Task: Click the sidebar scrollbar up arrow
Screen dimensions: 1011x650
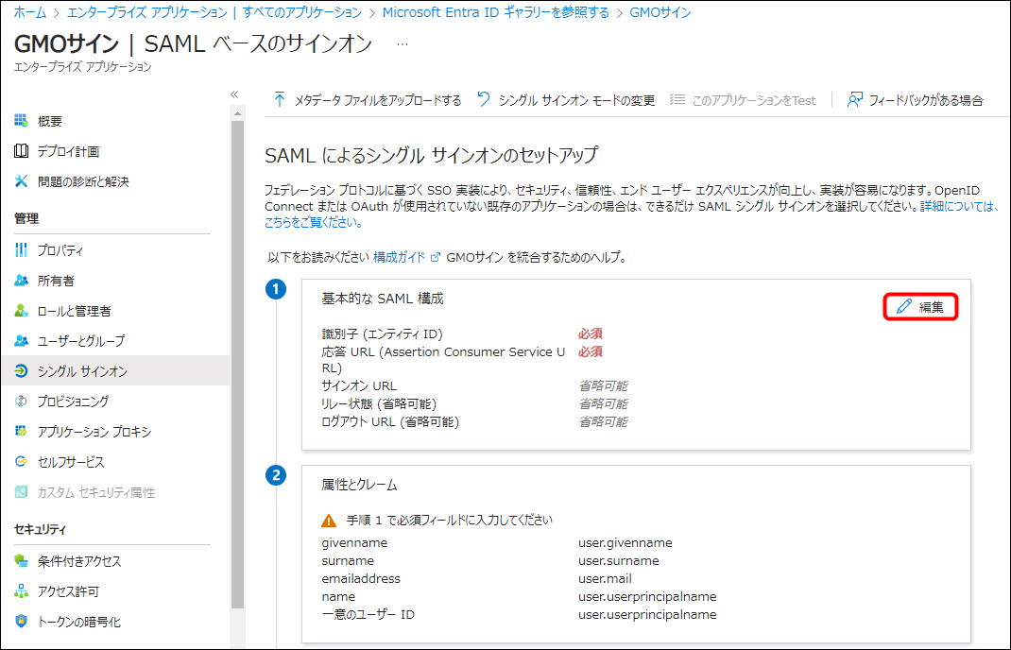Action: tap(237, 113)
